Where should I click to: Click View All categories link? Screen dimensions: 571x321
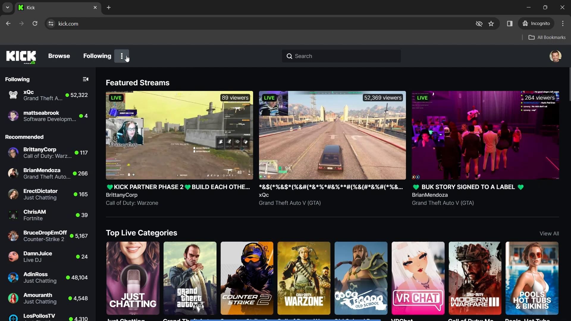coord(549,234)
